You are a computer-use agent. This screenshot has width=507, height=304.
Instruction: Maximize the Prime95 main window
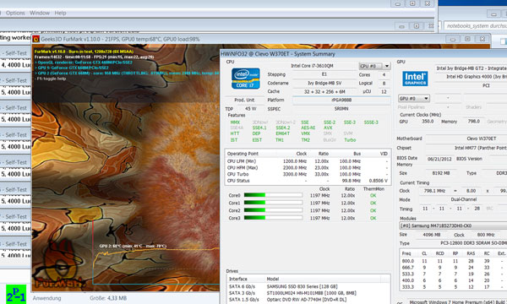click(412, 3)
